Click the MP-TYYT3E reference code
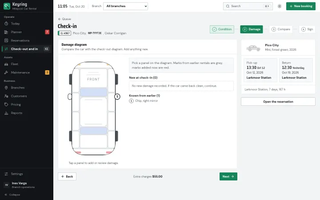The image size is (320, 200). coord(95,33)
